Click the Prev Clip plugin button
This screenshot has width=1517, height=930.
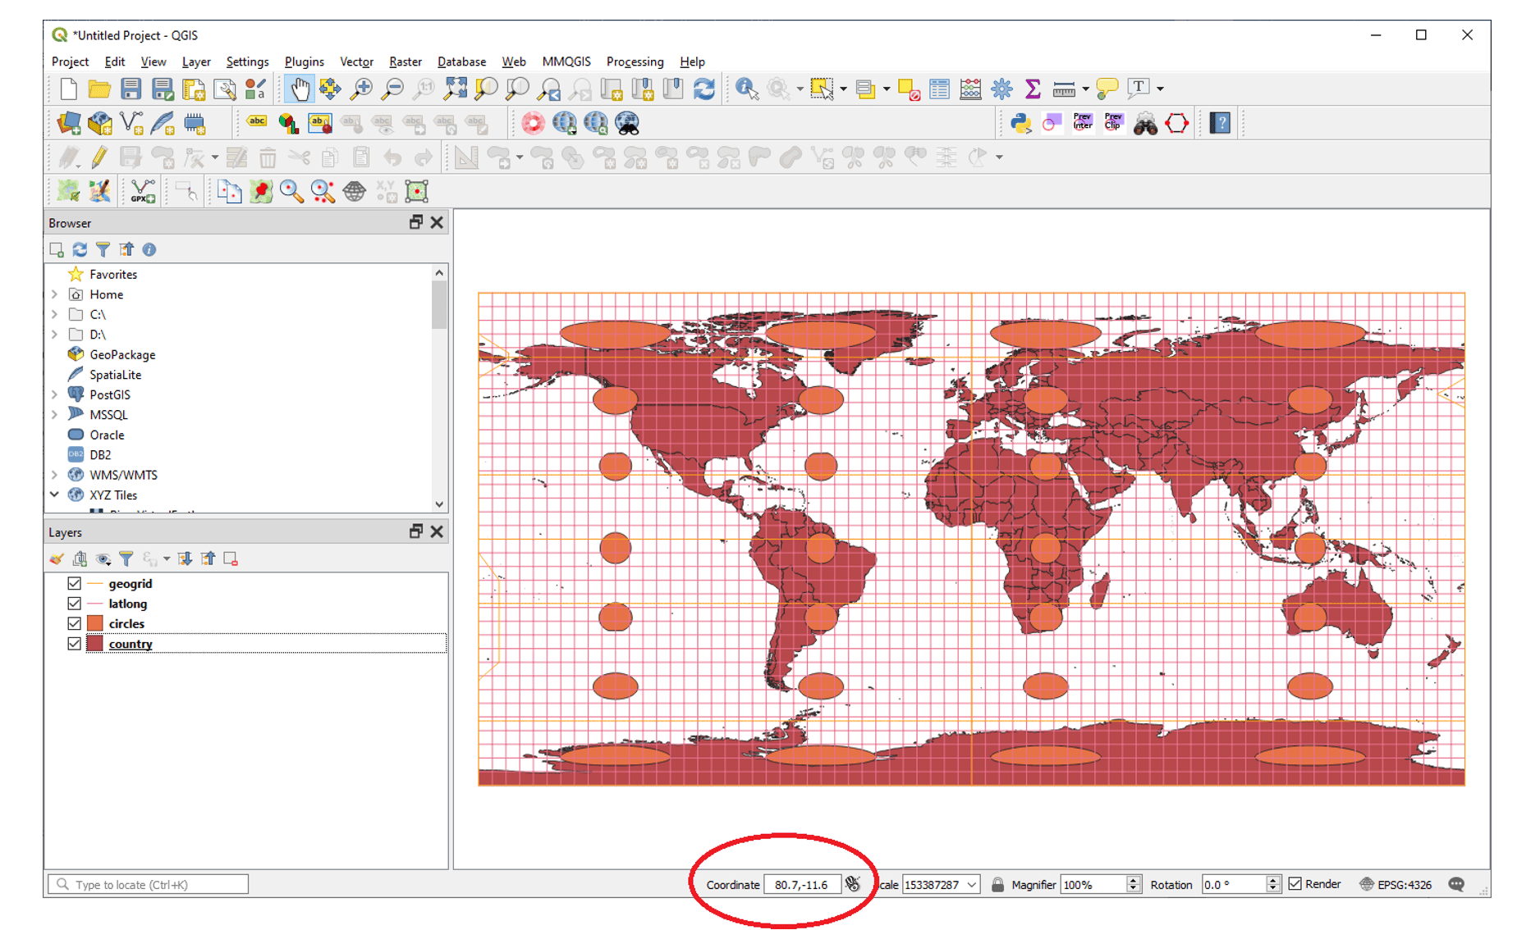pos(1112,122)
